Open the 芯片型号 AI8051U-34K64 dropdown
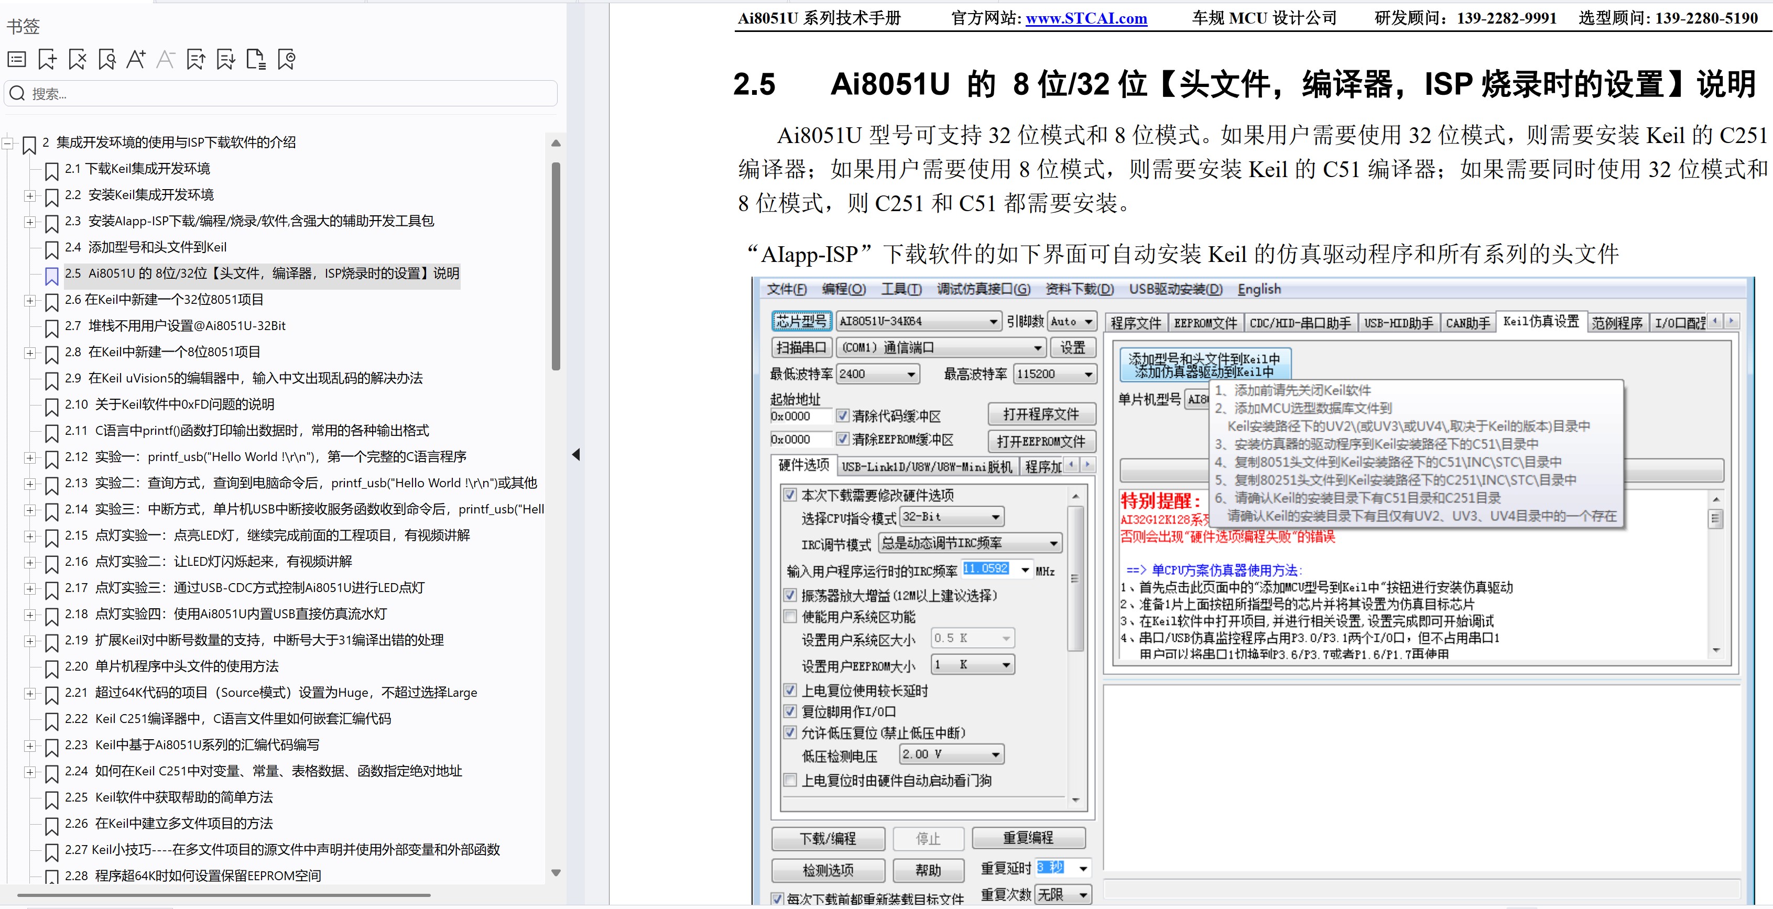Image resolution: width=1773 pixels, height=909 pixels. click(x=918, y=321)
